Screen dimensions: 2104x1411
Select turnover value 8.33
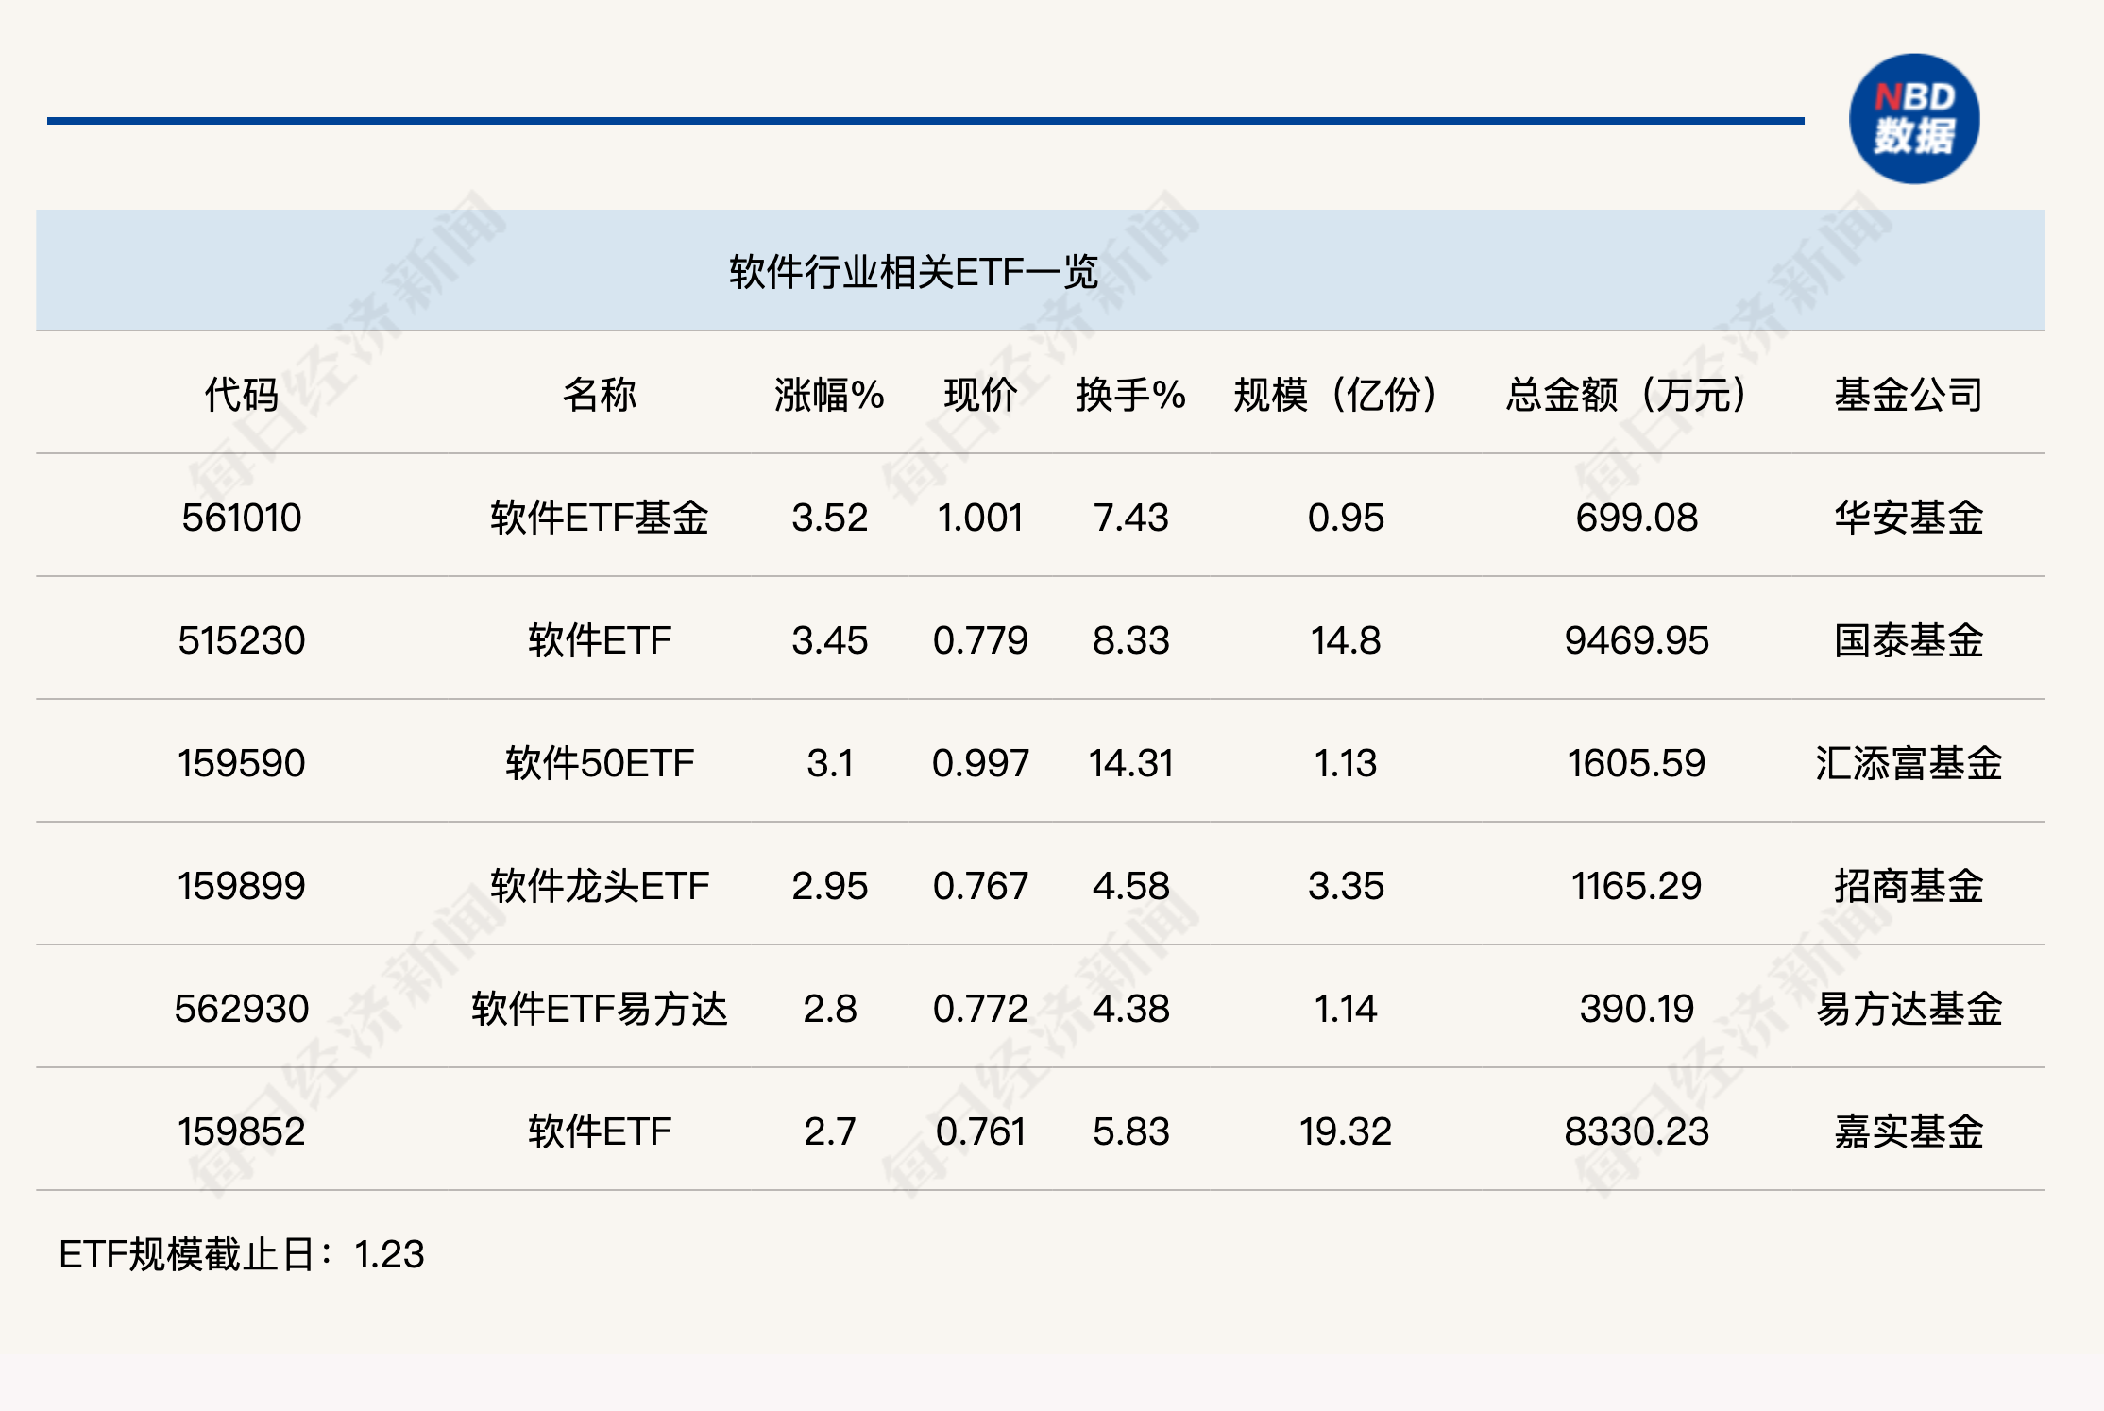click(1130, 640)
